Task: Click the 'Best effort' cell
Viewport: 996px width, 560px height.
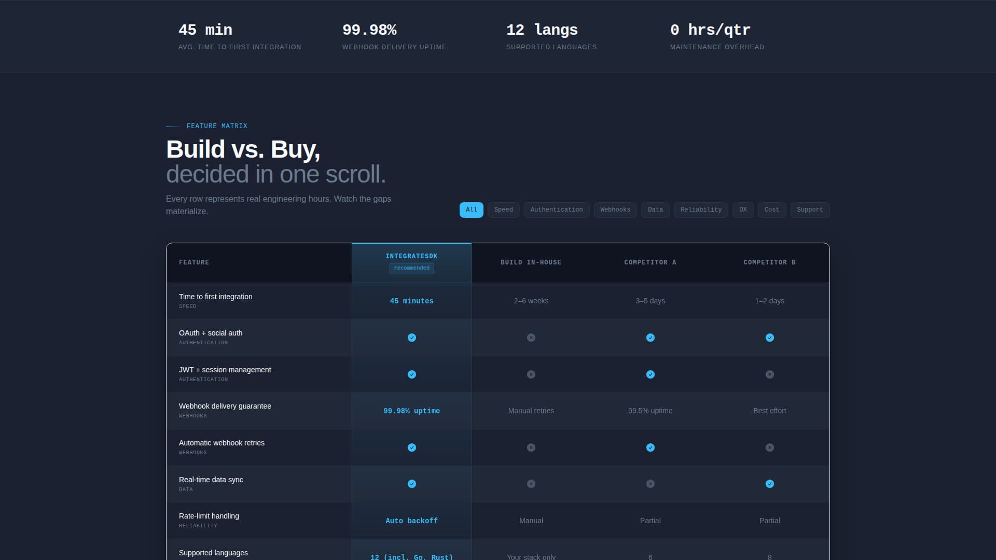Action: (769, 411)
